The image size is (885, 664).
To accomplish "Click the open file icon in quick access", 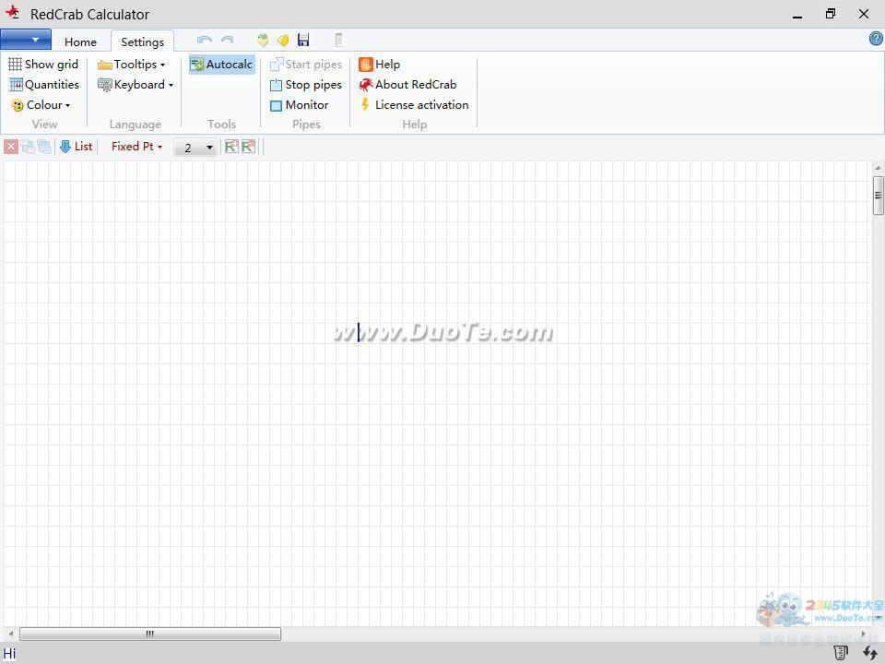I will pos(263,40).
